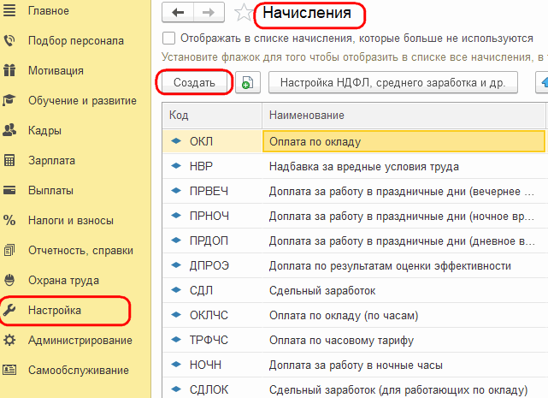Click the percent icon for Налоги и взносы
The width and height of the screenshot is (548, 398).
[9, 220]
